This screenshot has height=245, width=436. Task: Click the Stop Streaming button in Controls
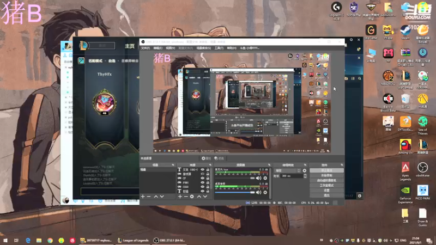(326, 170)
